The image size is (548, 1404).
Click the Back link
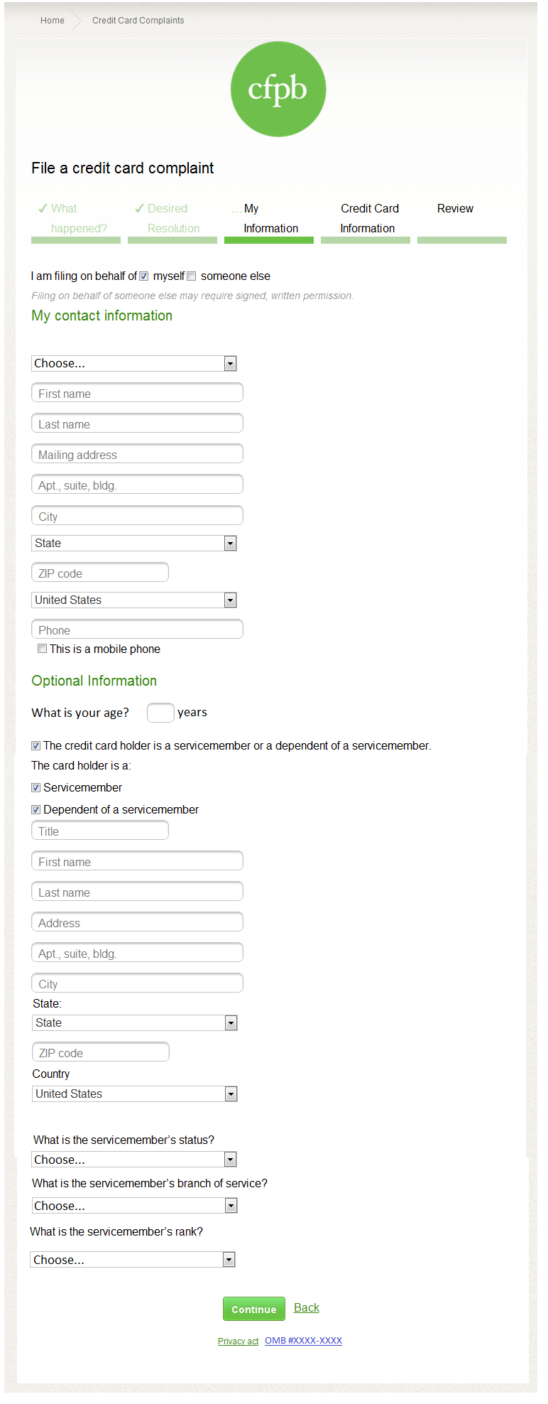(307, 1307)
